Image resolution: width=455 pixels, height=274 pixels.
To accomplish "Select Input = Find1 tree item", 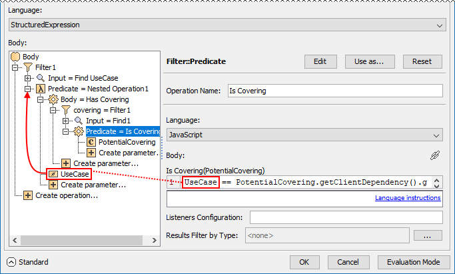I will (x=108, y=121).
